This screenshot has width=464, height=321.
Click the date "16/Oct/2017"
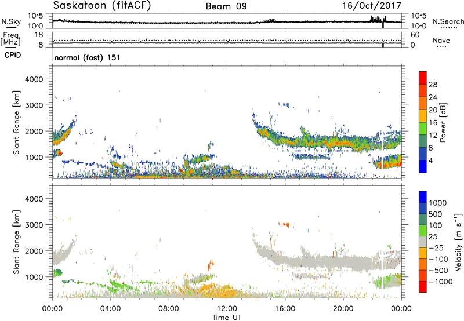pos(372,6)
